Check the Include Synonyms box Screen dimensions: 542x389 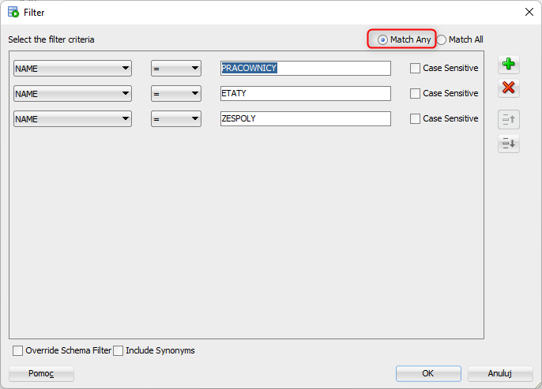pos(119,350)
